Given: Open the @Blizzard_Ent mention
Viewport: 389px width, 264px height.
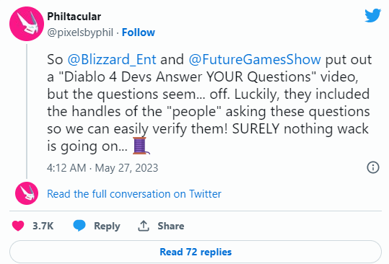Looking at the screenshot, I should click(x=112, y=59).
